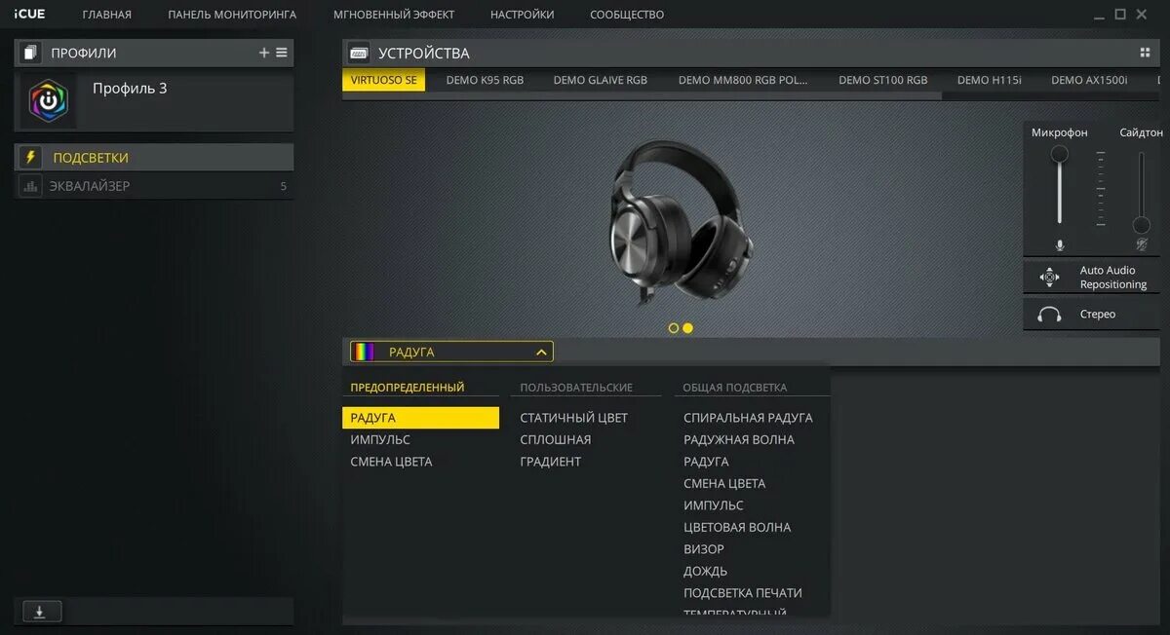Select the VIRTUOSO SE device tab
The image size is (1170, 635).
click(x=383, y=80)
